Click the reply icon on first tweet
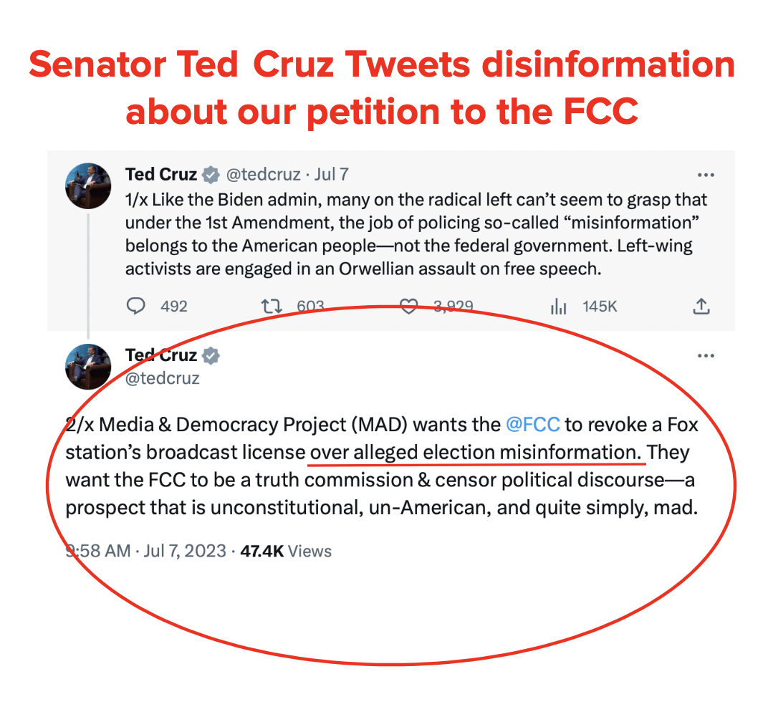This screenshot has height=722, width=768. [x=135, y=306]
